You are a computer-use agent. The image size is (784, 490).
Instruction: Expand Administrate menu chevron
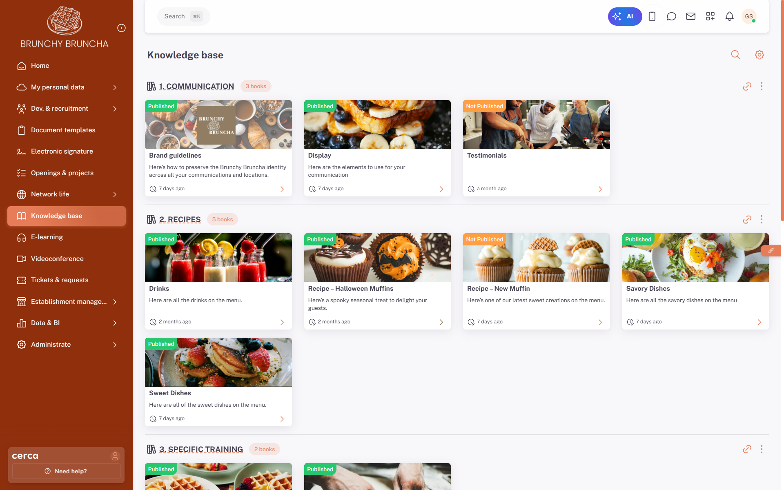[115, 345]
